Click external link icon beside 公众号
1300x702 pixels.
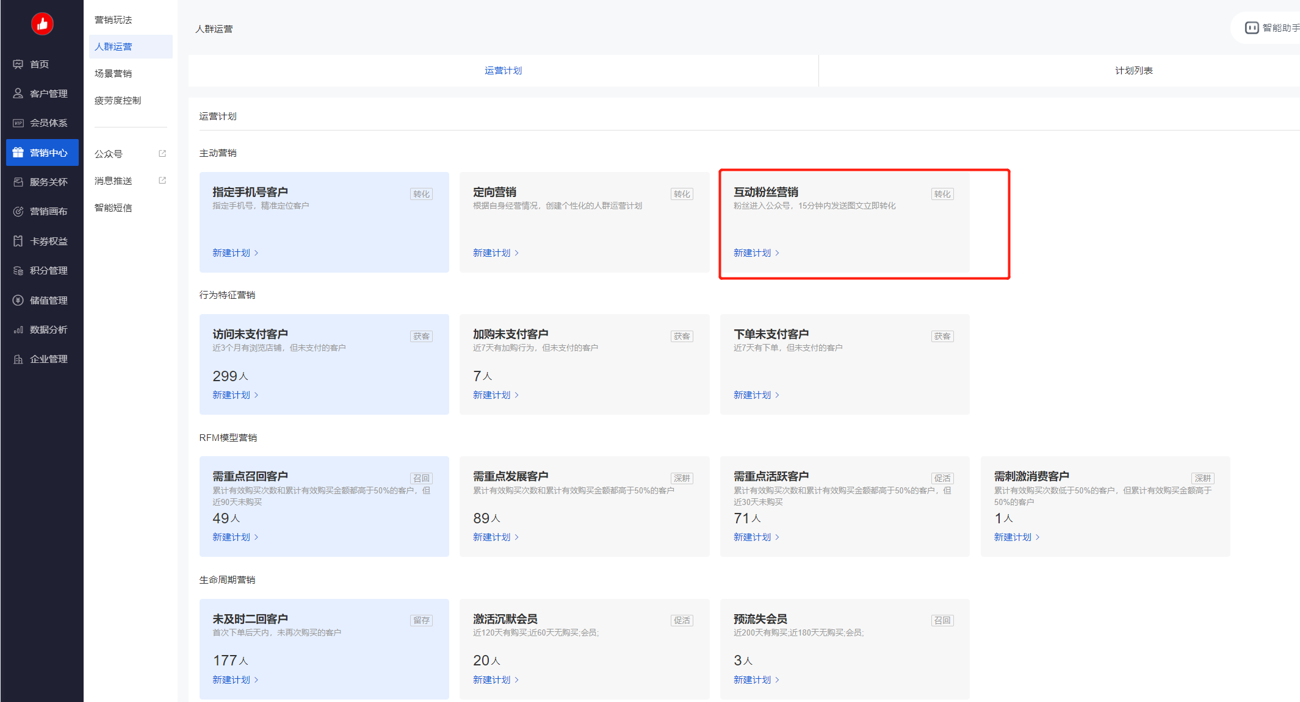coord(162,154)
